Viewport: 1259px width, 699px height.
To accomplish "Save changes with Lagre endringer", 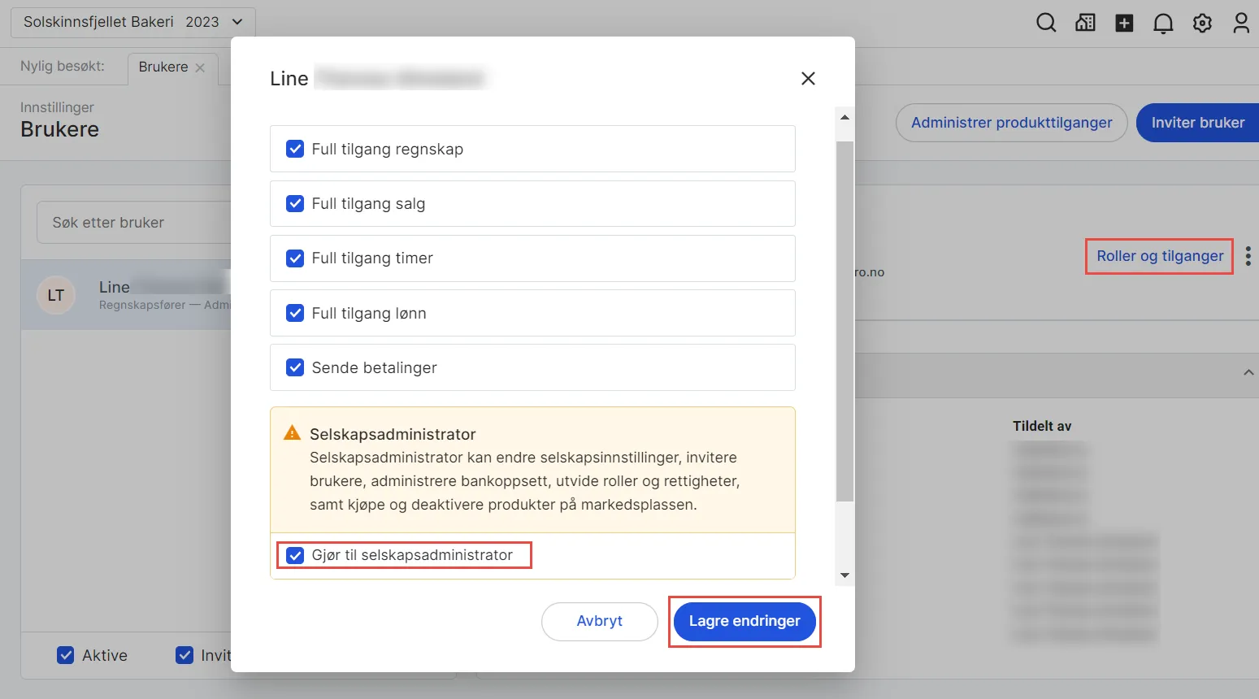I will 743,621.
